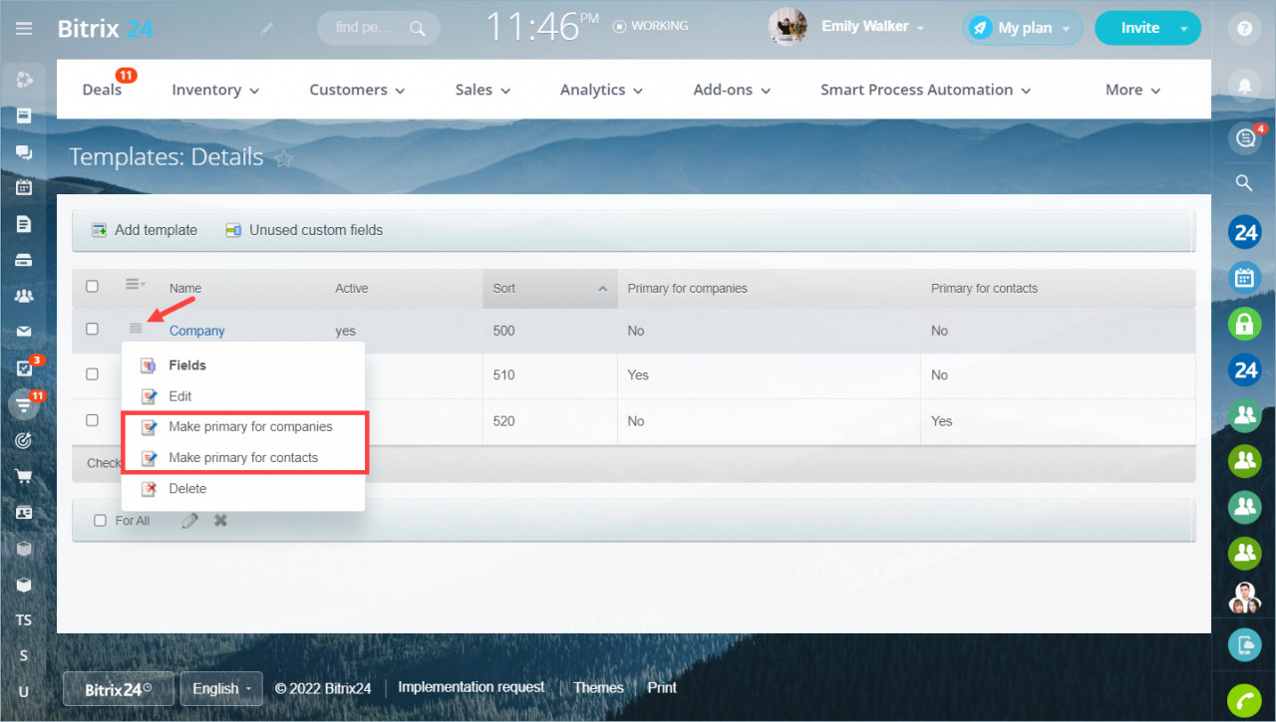The height and width of the screenshot is (722, 1276).
Task: Check the checkbox in the row with sort 510
Action: pyautogui.click(x=92, y=374)
